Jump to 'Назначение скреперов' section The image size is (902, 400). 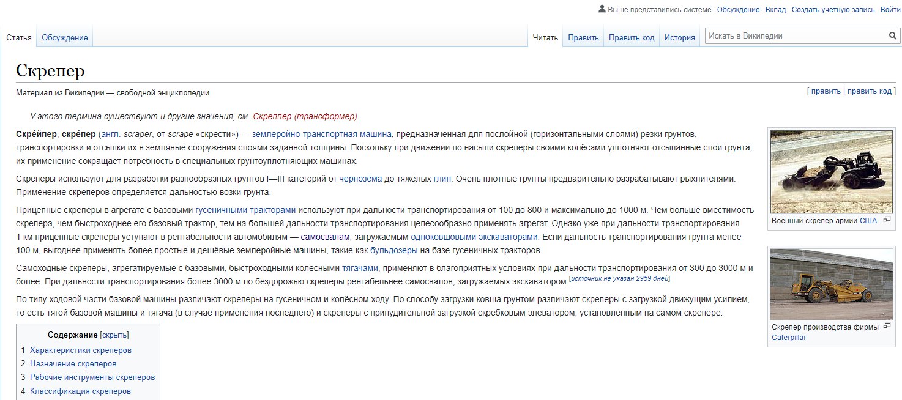click(x=73, y=364)
